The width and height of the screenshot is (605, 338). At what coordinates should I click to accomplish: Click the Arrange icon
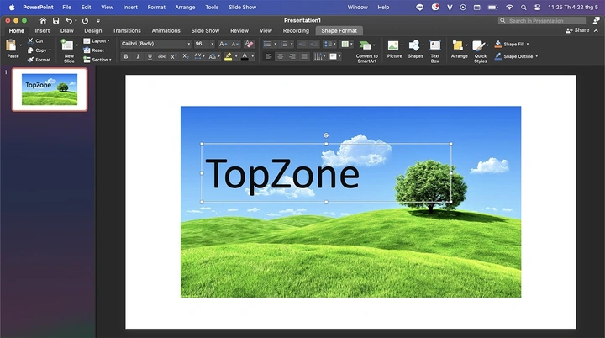458,45
